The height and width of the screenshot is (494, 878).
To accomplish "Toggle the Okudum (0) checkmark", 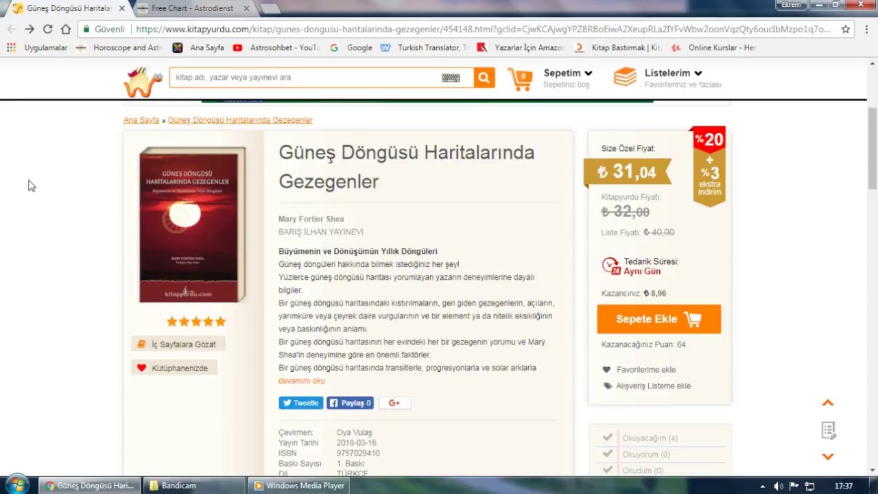I will [x=607, y=470].
